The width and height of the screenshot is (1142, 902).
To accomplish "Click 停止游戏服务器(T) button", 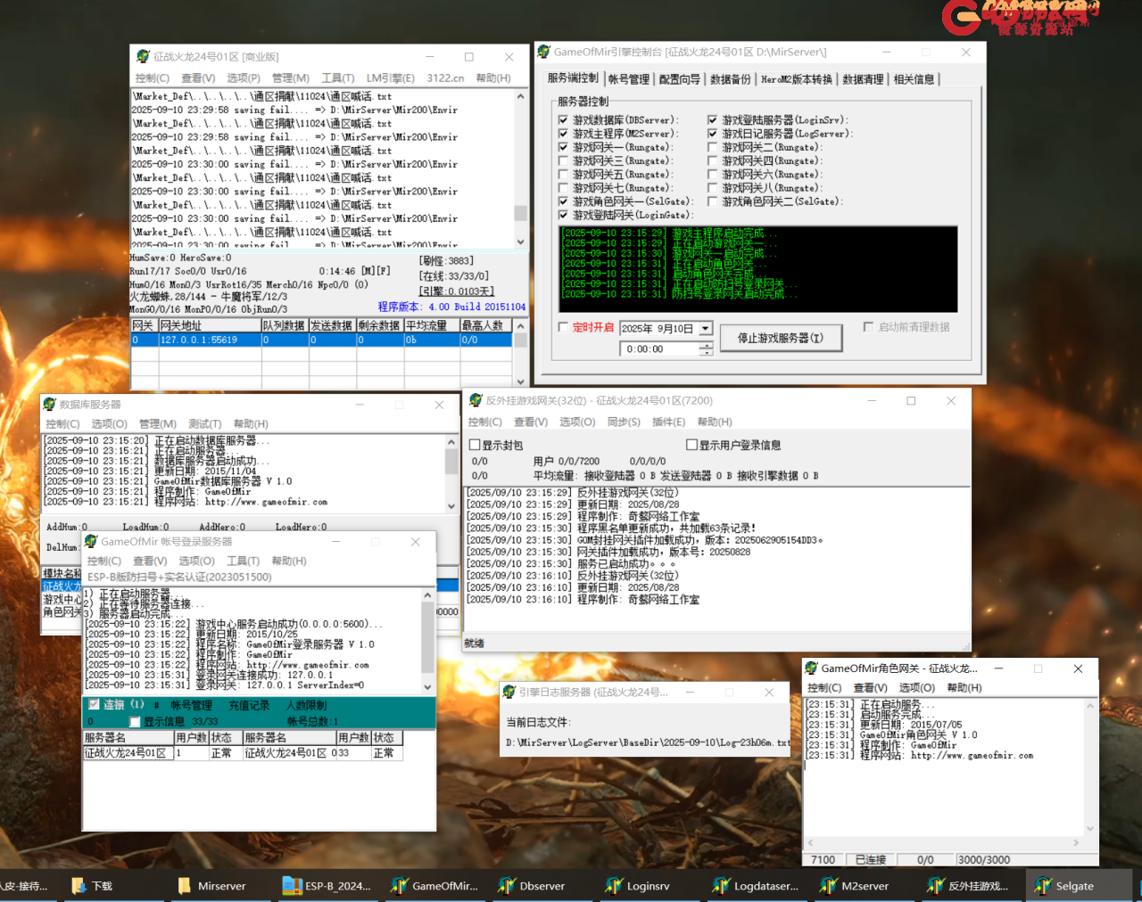I will click(780, 338).
